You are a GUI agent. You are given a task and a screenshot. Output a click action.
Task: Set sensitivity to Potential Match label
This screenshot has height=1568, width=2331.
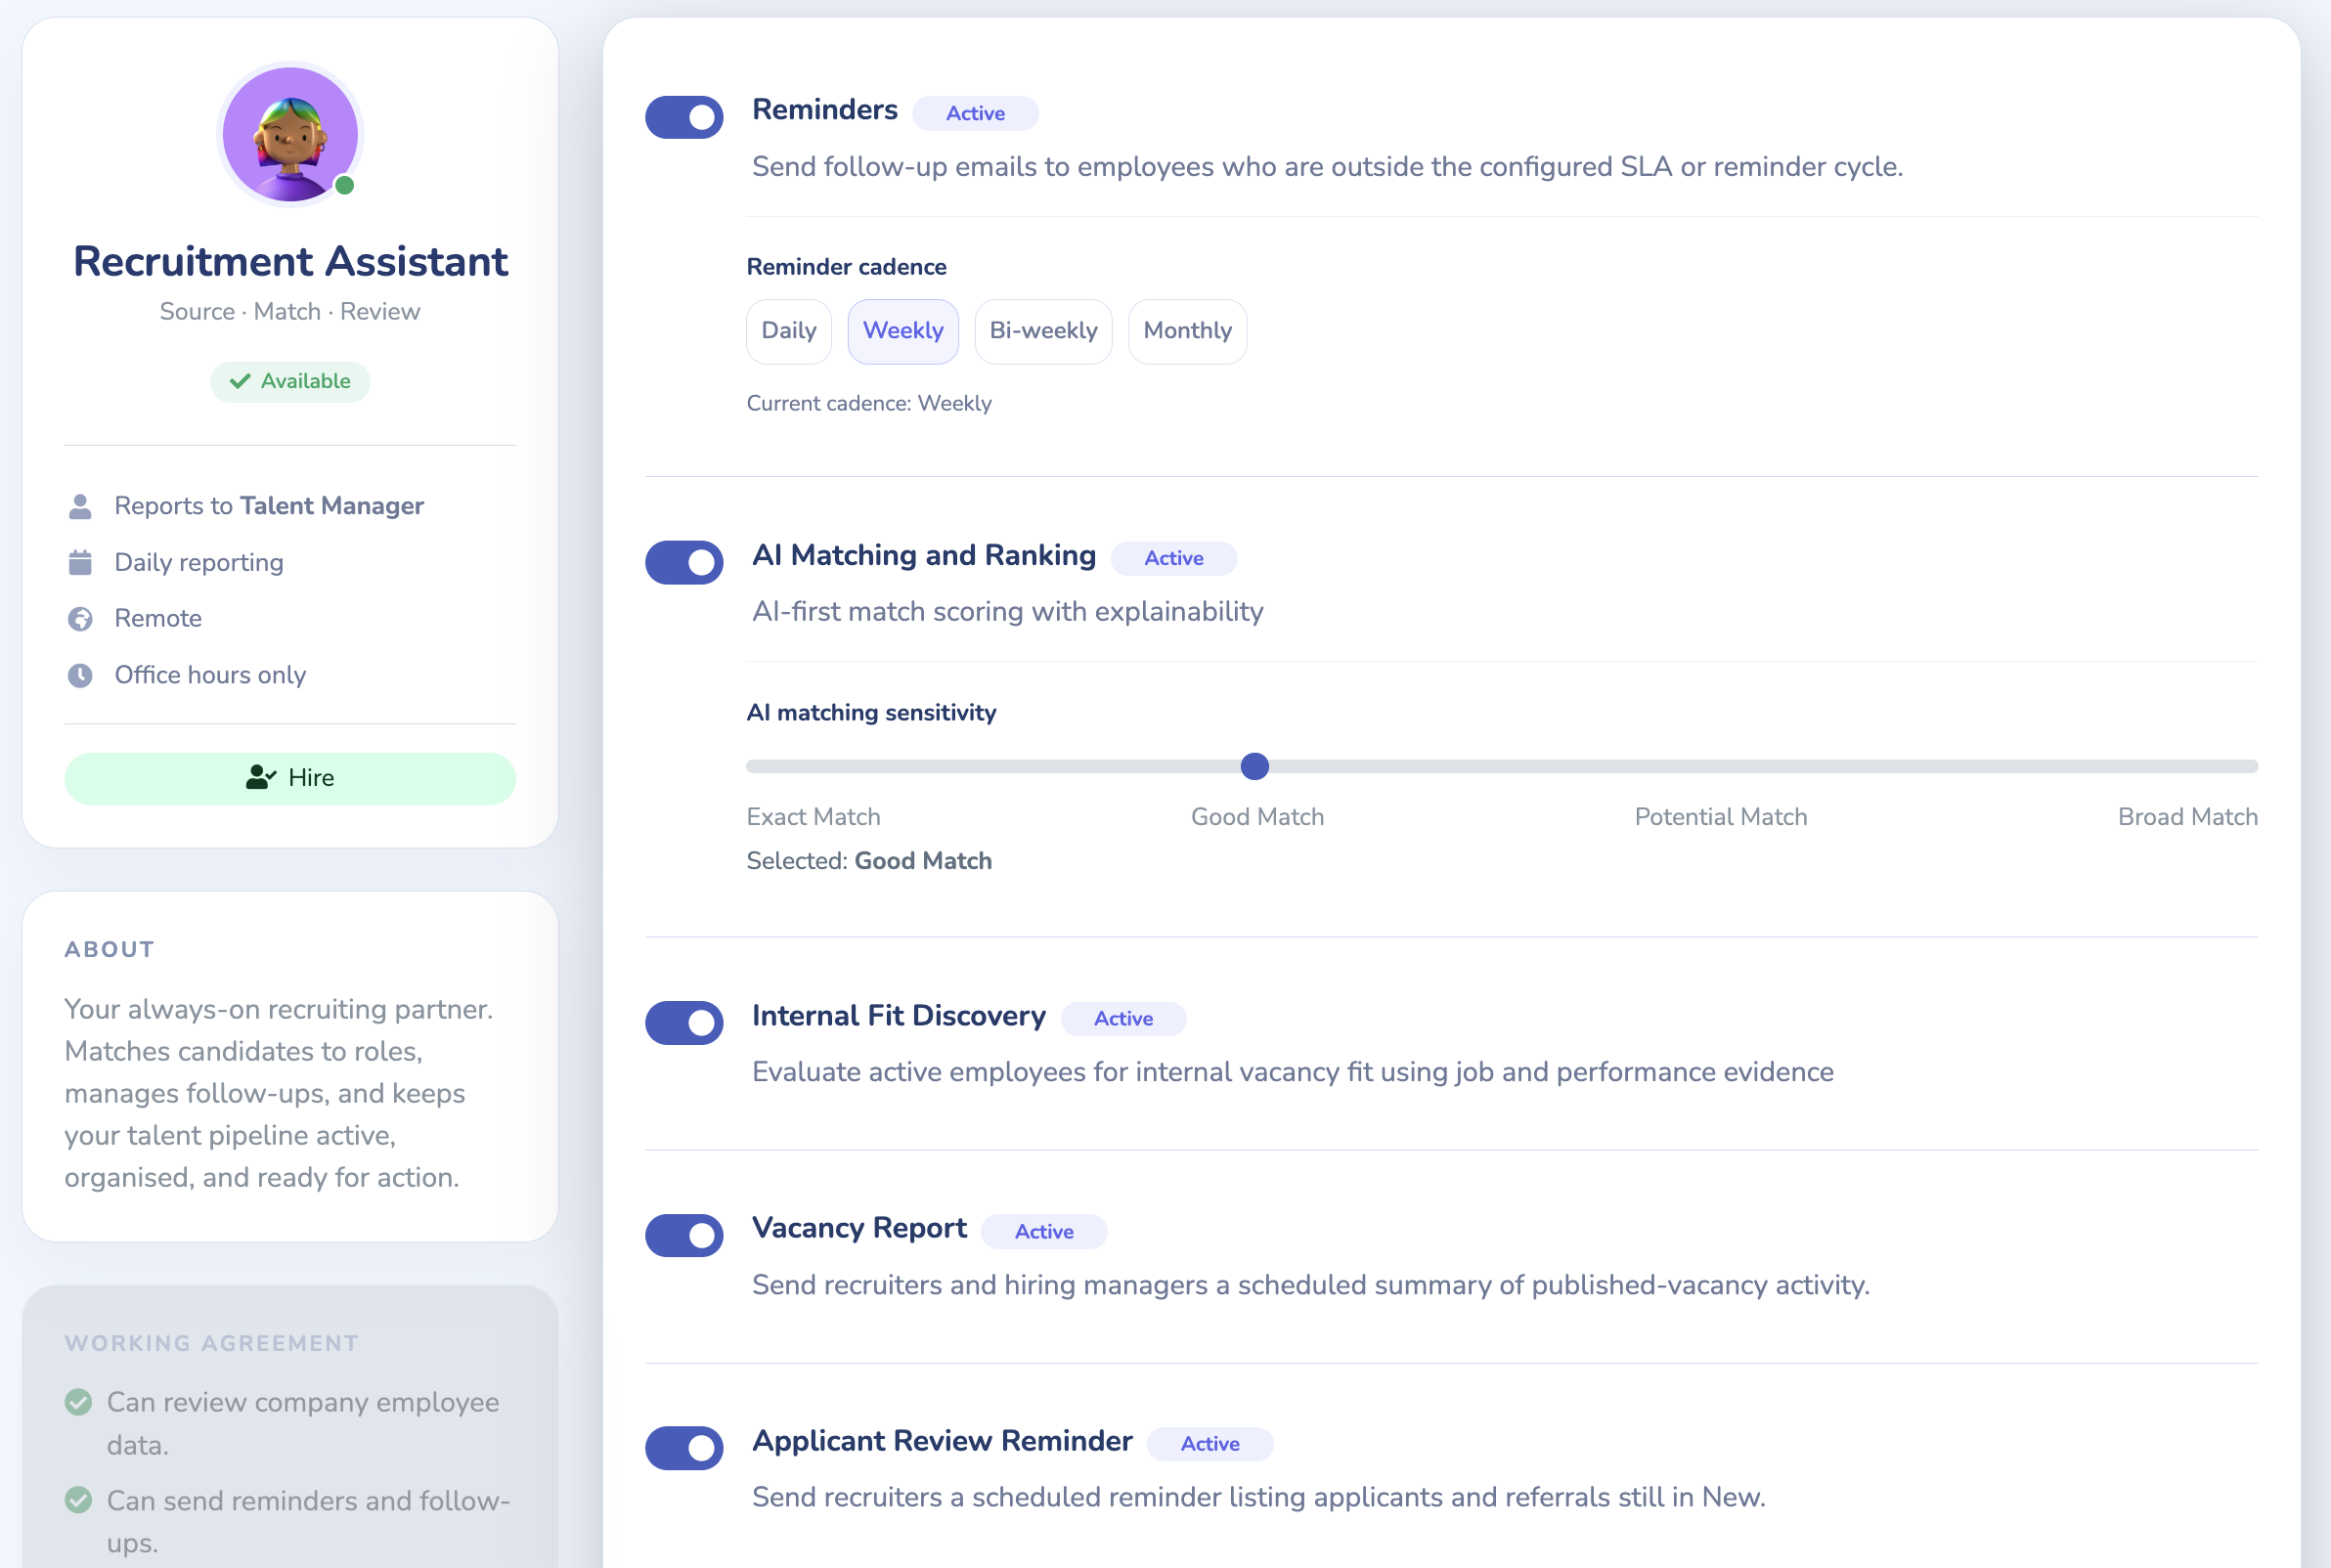tap(1720, 817)
